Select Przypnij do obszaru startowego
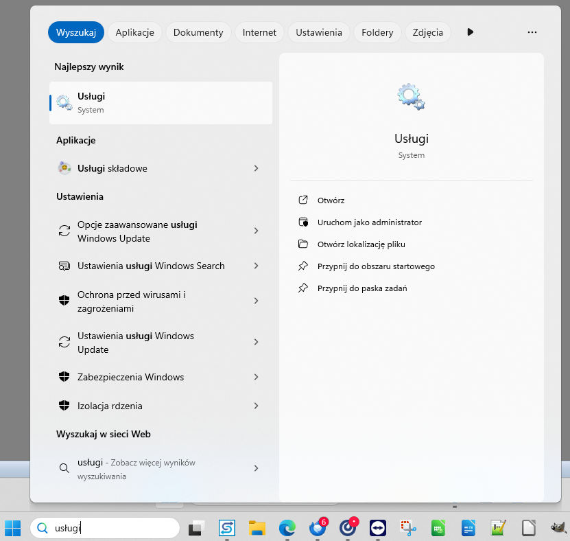570x541 pixels. [x=375, y=266]
